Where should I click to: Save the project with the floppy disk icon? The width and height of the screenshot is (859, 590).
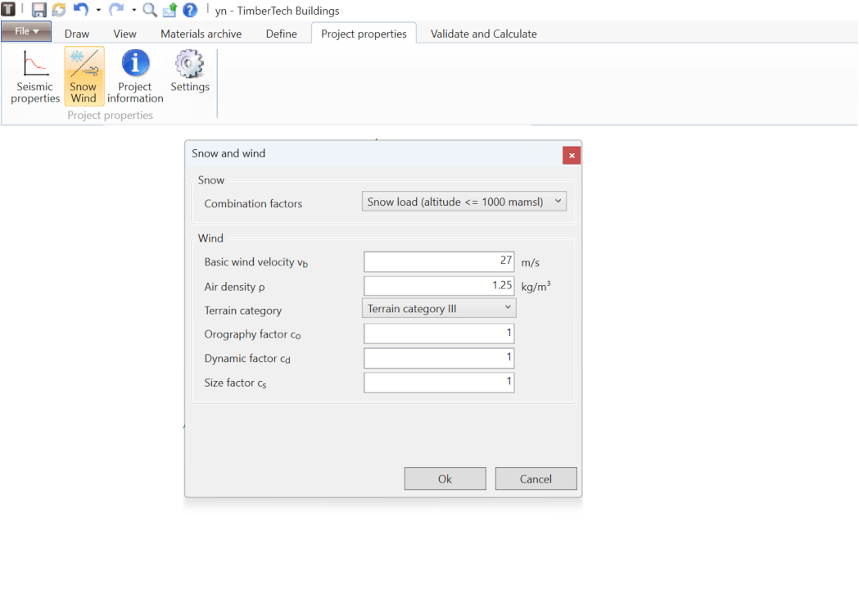point(38,10)
